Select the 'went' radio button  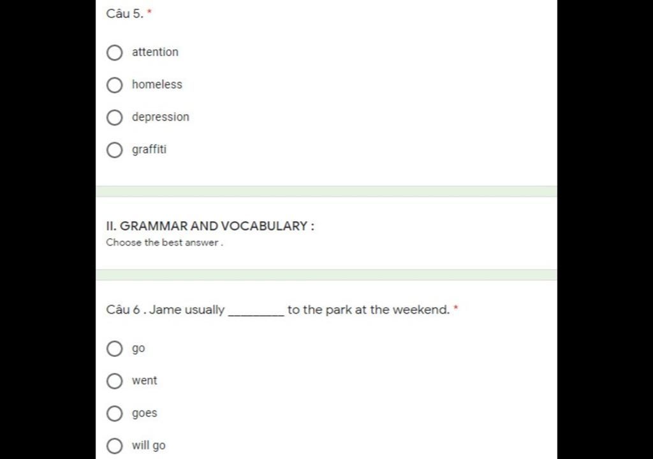coord(115,381)
